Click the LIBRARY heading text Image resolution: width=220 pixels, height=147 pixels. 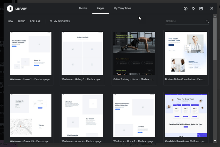click(21, 9)
